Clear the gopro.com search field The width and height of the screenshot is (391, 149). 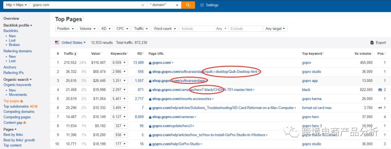tap(142, 5)
